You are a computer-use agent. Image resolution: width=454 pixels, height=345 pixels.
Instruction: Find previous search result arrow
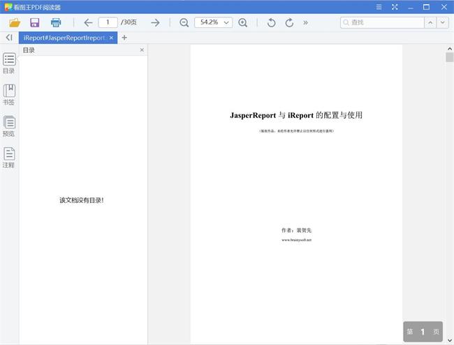(x=430, y=22)
